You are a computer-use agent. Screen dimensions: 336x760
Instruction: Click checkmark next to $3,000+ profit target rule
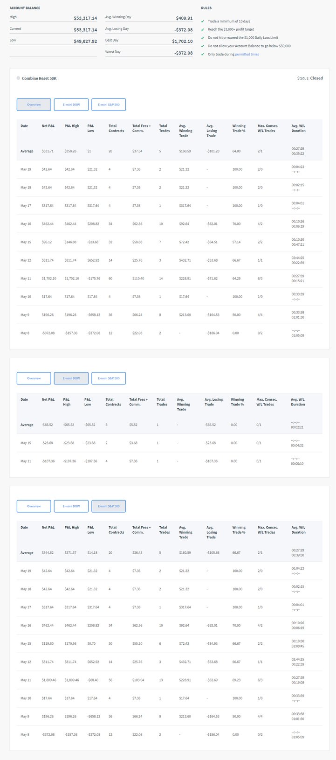203,29
